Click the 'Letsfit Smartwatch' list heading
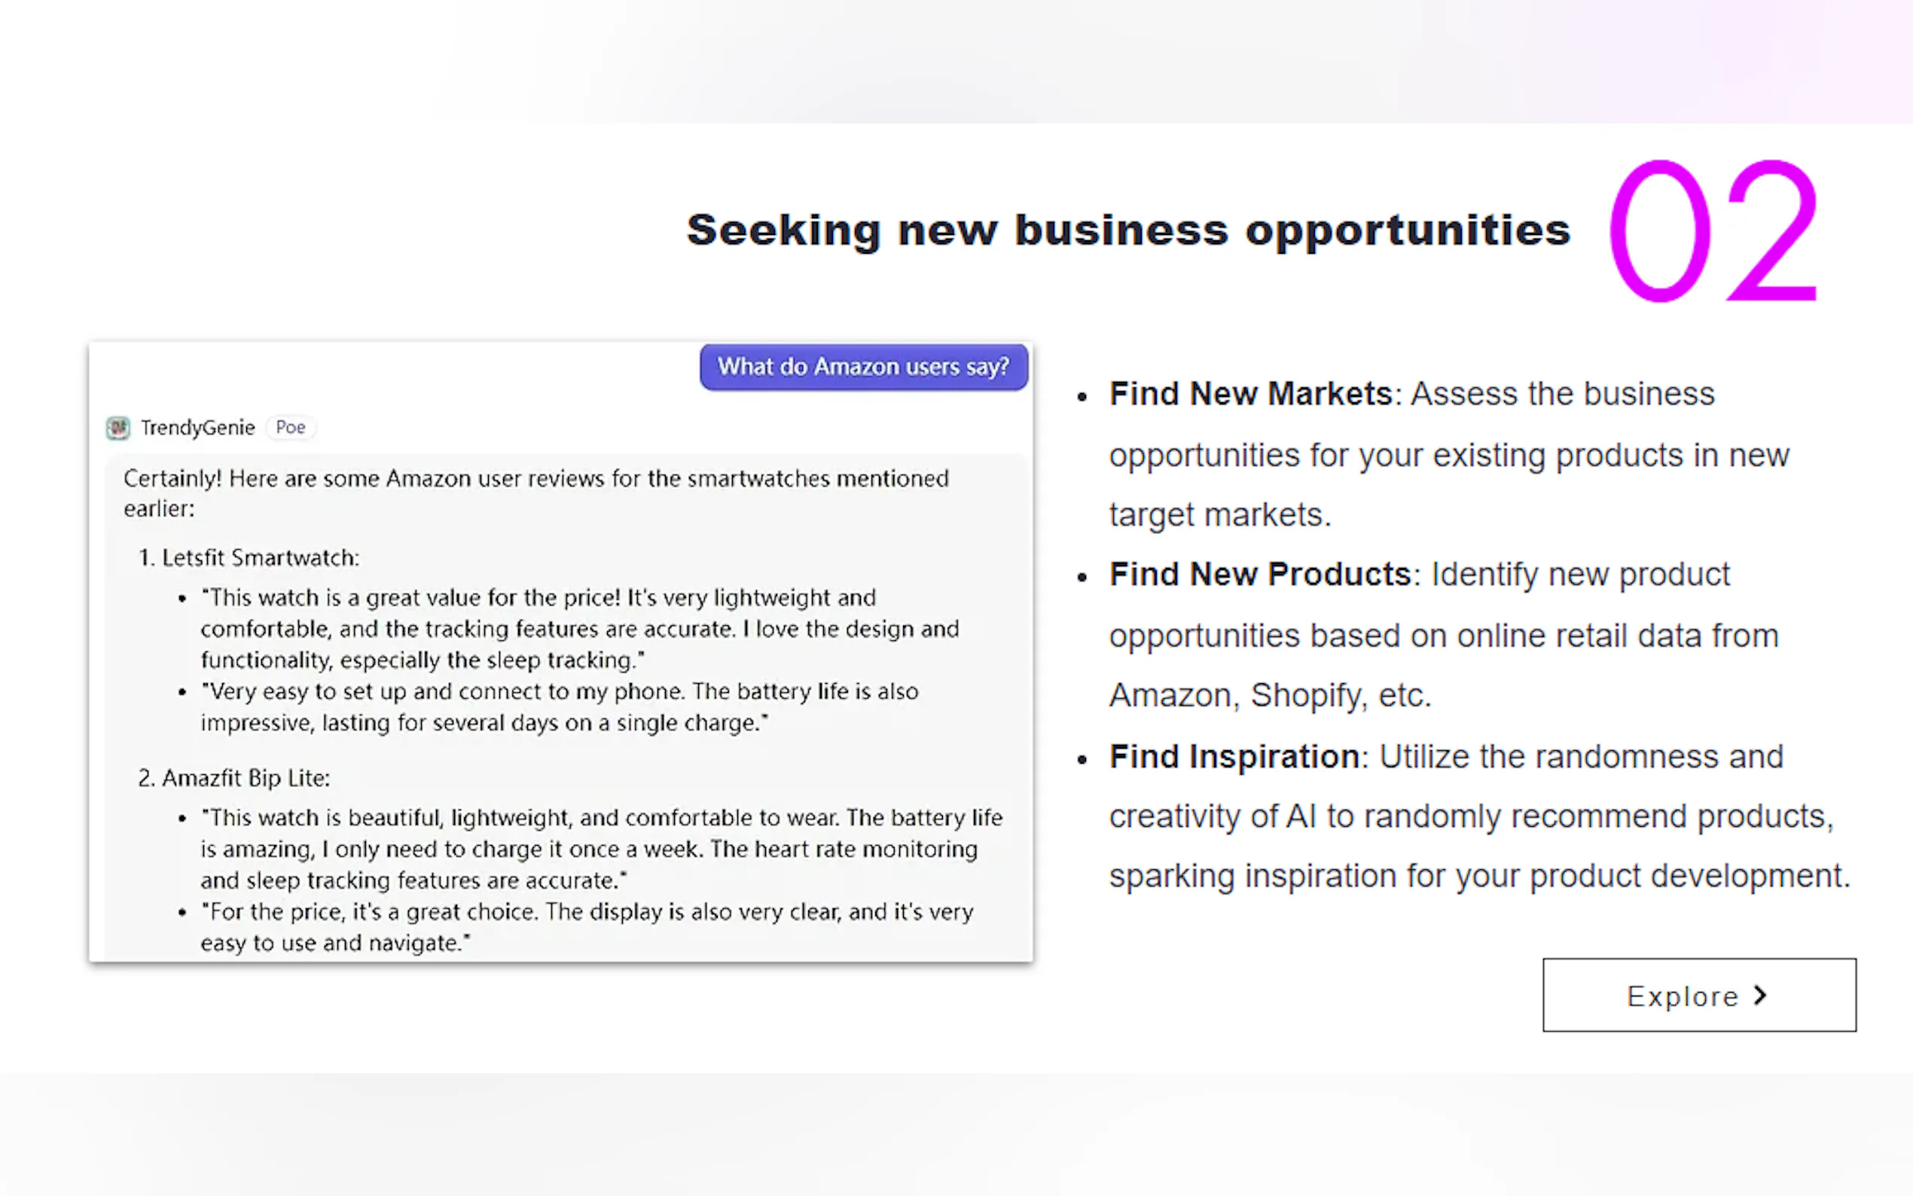Viewport: 1913px width, 1196px height. click(x=259, y=557)
